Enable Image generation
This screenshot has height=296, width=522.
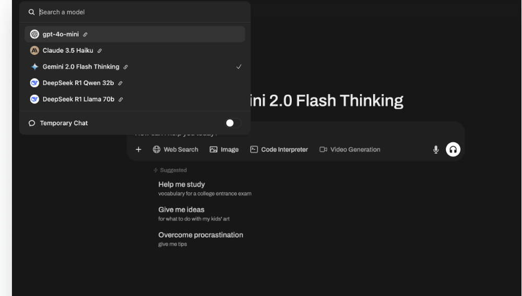click(224, 150)
